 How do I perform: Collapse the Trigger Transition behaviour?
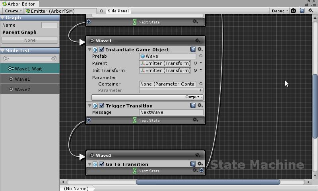pos(89,106)
